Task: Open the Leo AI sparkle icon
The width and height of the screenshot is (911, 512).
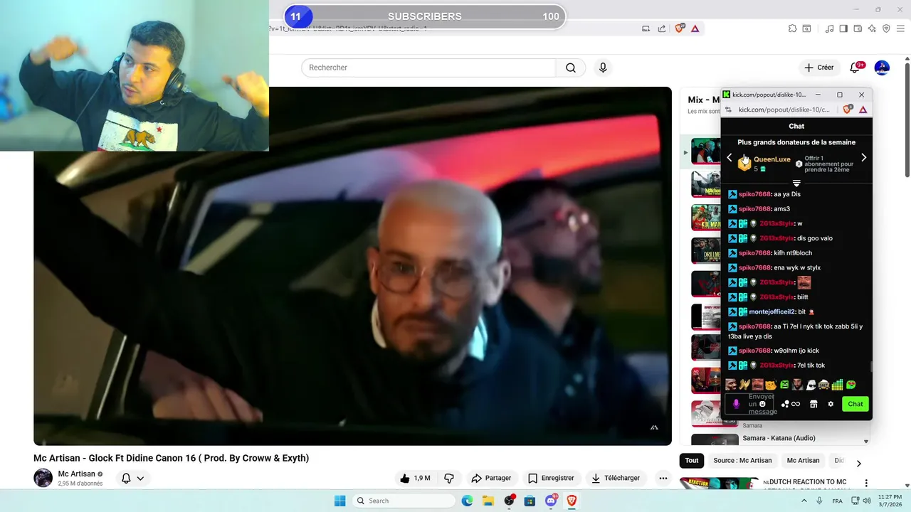Action: pyautogui.click(x=872, y=28)
